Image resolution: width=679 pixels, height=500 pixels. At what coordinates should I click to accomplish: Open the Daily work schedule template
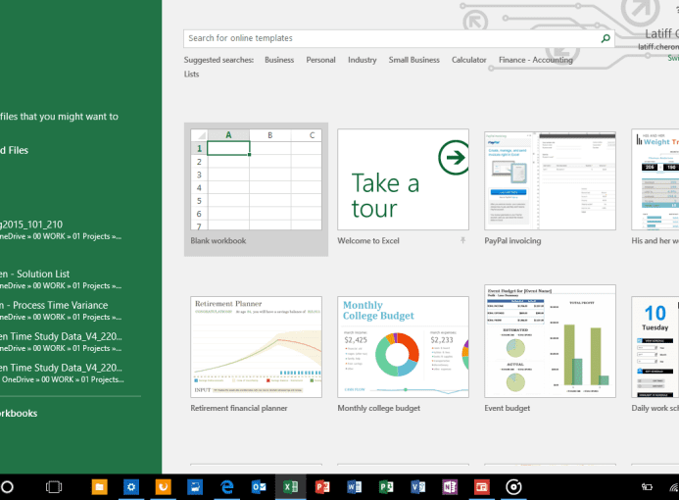click(x=655, y=347)
